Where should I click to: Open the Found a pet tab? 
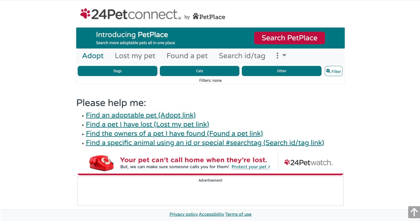click(187, 56)
